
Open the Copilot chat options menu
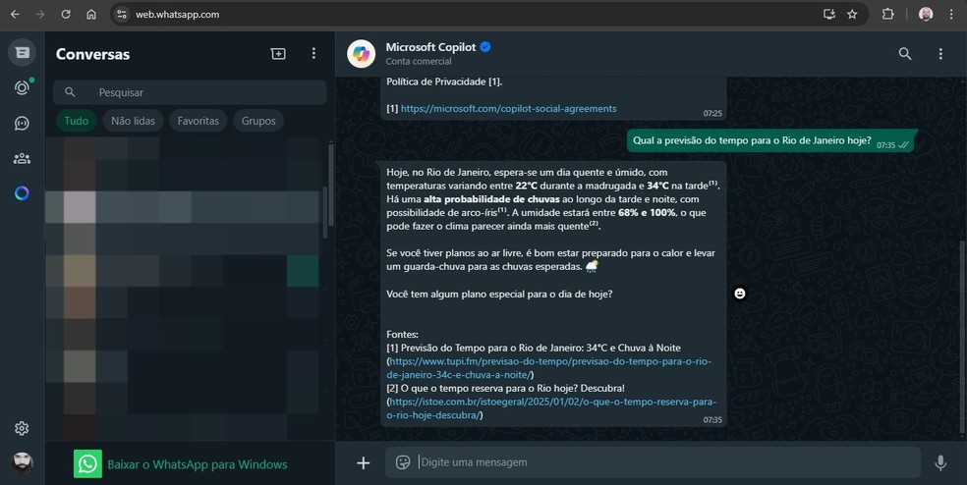(940, 54)
